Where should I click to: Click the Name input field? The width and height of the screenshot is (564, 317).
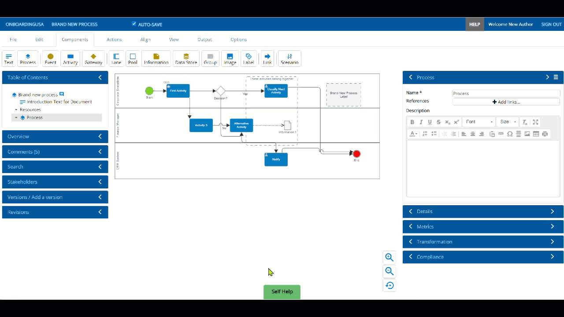click(x=506, y=93)
